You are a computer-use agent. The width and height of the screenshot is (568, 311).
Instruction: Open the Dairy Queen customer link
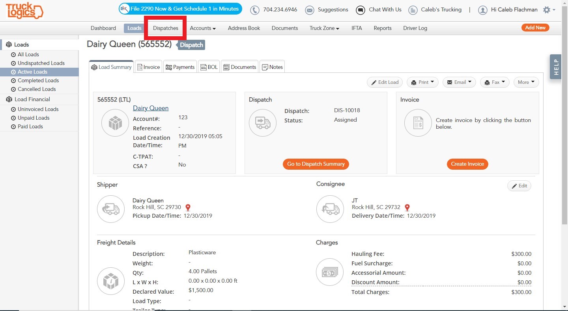[151, 108]
